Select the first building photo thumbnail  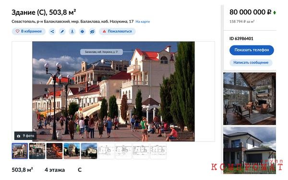(x=20, y=151)
